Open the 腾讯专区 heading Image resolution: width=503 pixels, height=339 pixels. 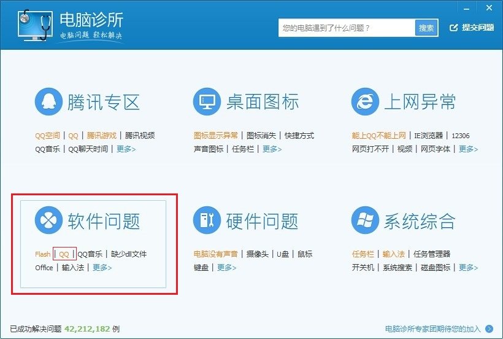(103, 102)
